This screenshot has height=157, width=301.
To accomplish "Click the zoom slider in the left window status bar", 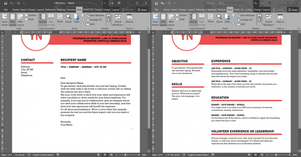I will point(128,155).
